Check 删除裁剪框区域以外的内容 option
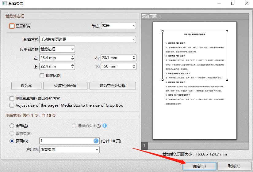 coord(12,98)
